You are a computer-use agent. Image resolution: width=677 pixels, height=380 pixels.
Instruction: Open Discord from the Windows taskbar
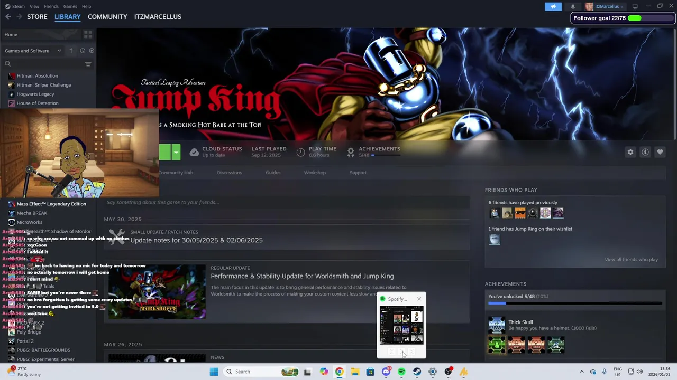click(386, 372)
